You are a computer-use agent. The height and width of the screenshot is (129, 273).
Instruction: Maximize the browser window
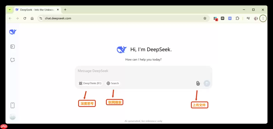(x=254, y=10)
